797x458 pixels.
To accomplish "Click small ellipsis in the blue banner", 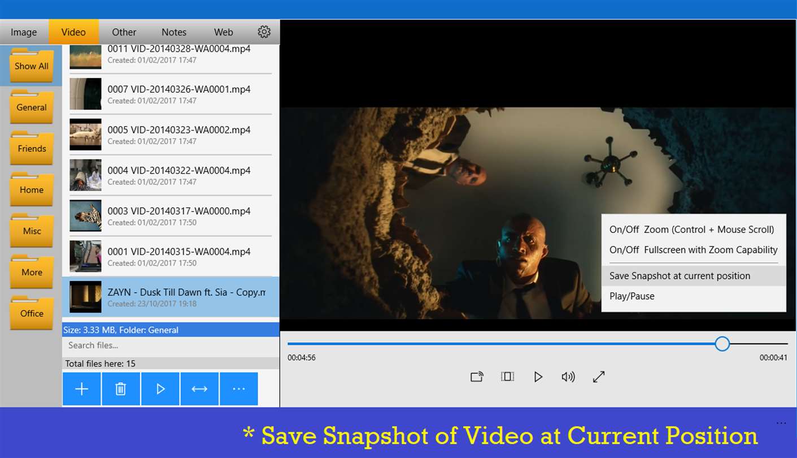I will [x=781, y=424].
